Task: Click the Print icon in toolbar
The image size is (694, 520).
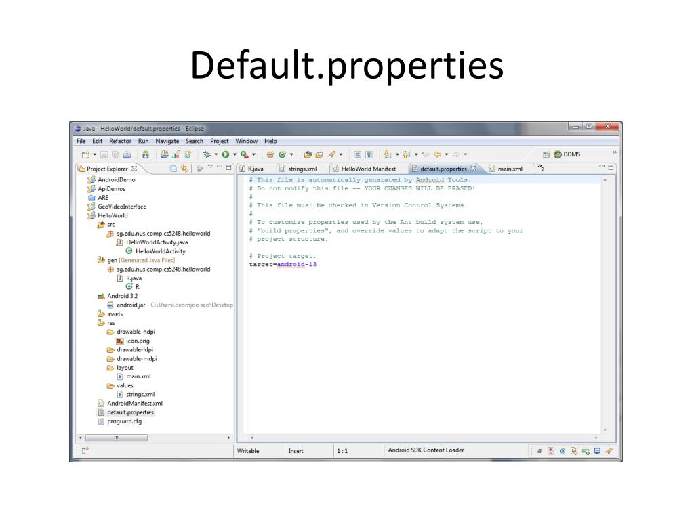Action: point(127,154)
